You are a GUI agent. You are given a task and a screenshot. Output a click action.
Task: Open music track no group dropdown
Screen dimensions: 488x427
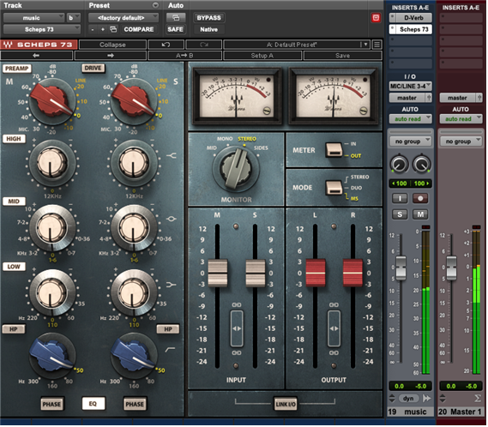411,141
